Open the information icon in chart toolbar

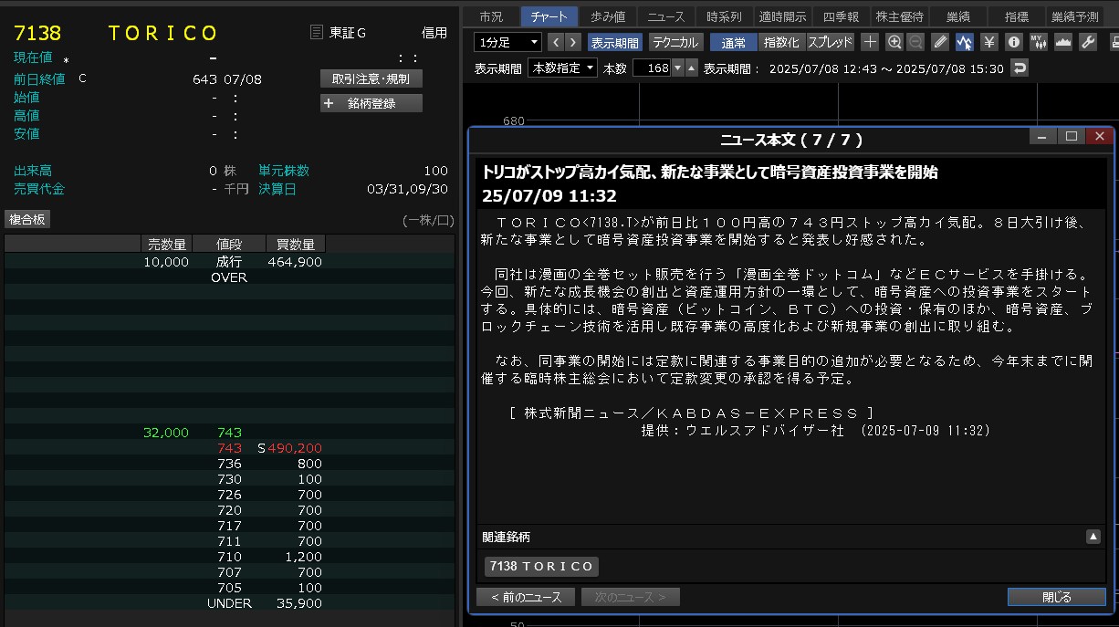[1013, 42]
